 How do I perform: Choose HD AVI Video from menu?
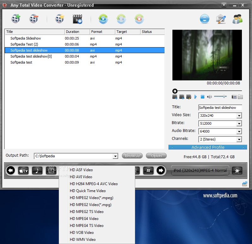(x=97, y=177)
